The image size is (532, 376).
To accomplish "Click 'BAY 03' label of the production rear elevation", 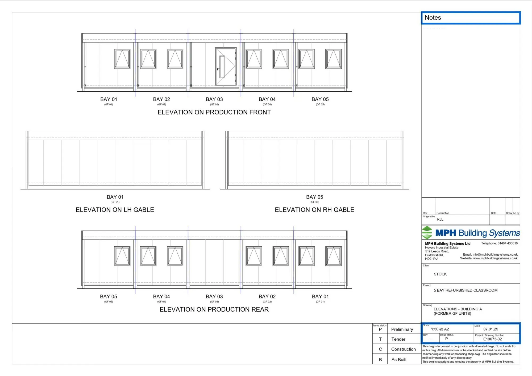I will coord(214,296).
